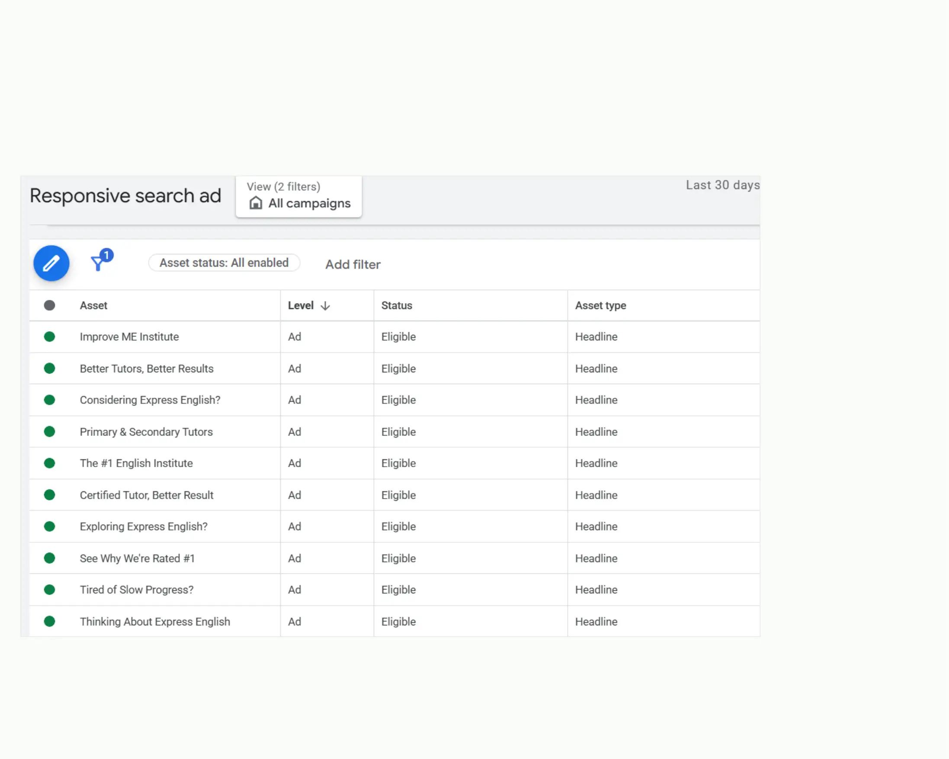
Task: Click the Eligible status for Considering Express English?
Action: coord(398,400)
